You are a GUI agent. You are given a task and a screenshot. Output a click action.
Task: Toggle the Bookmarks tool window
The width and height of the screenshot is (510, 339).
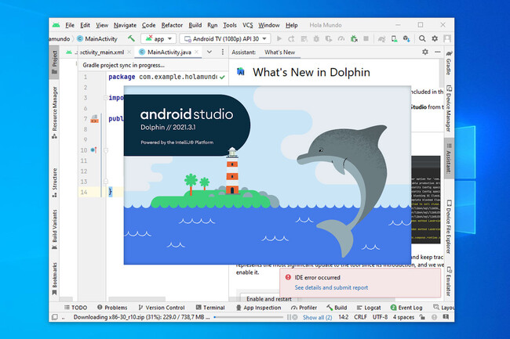pos(54,279)
